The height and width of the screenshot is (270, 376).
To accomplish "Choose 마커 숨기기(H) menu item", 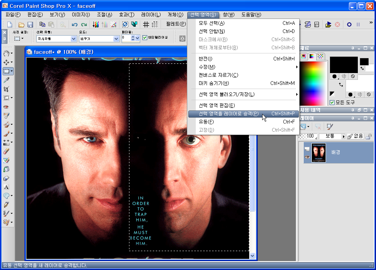I will coord(243,83).
